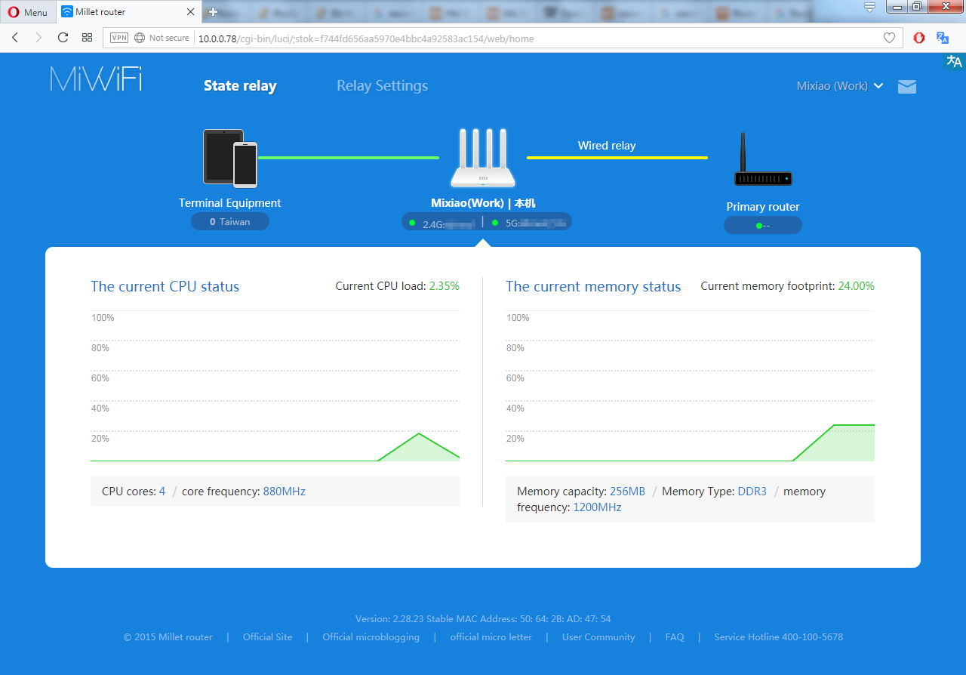
Task: Click the 5G network status
Action: [x=529, y=223]
